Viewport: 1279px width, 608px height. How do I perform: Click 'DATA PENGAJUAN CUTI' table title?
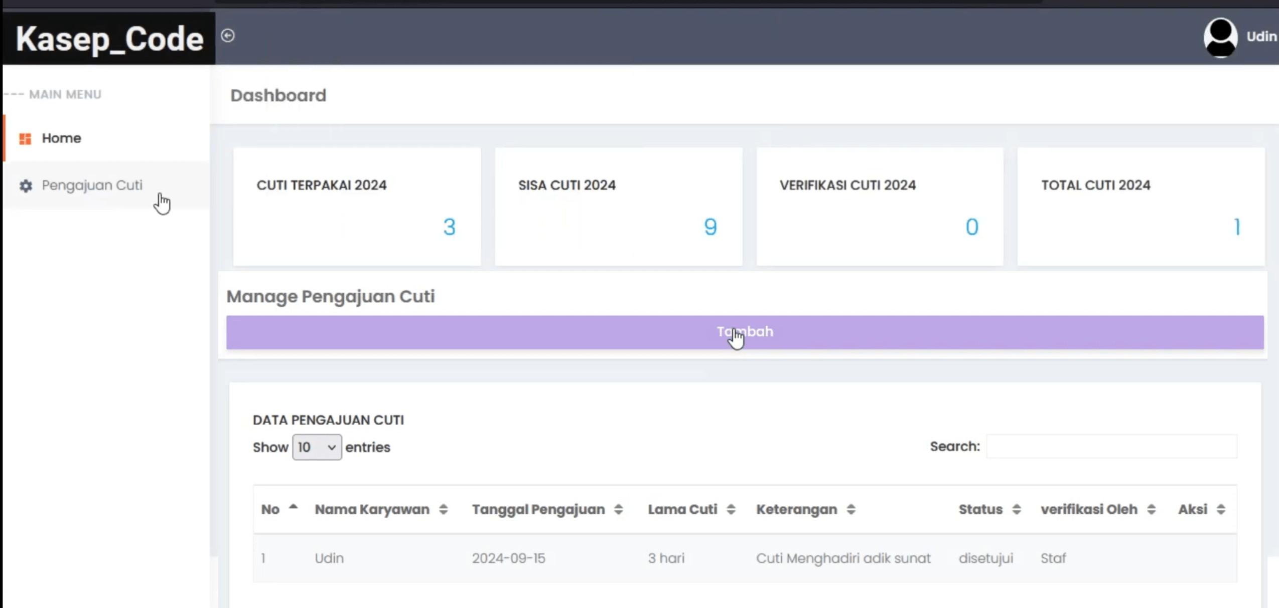(x=328, y=420)
